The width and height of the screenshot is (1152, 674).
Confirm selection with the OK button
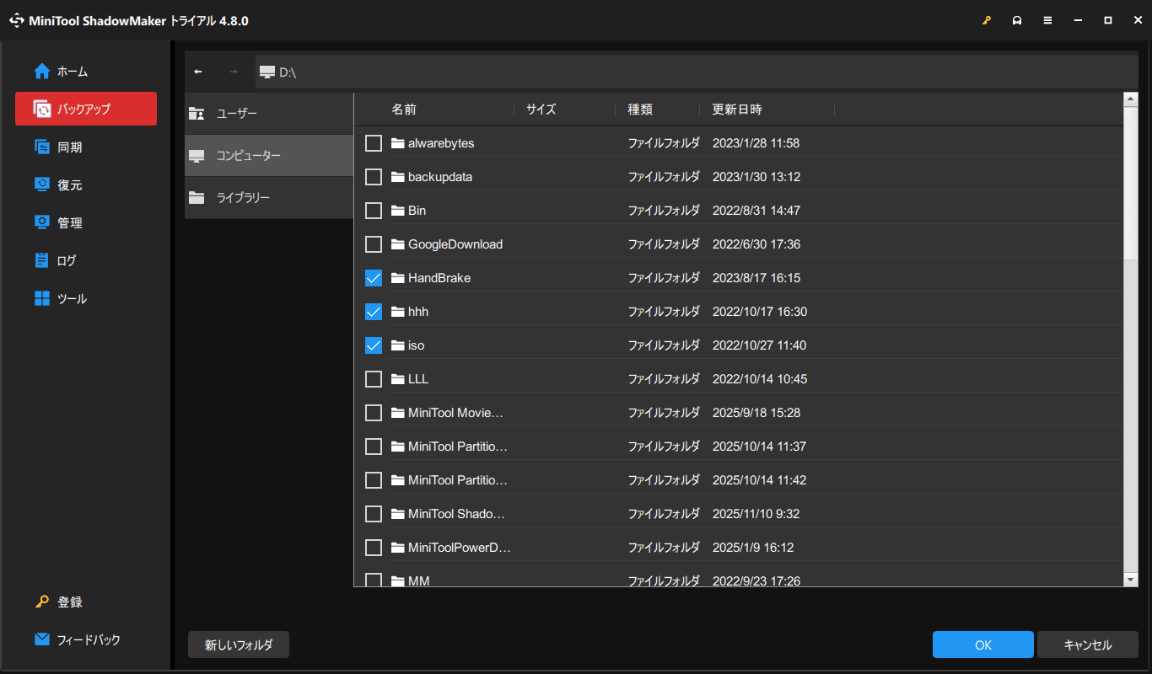coord(982,645)
